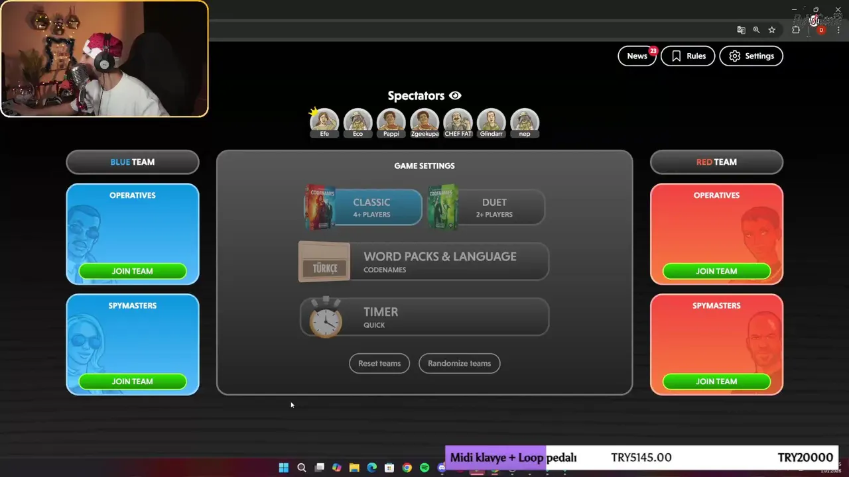Expand the Timer setting
Viewport: 849px width, 477px height.
pyautogui.click(x=424, y=317)
